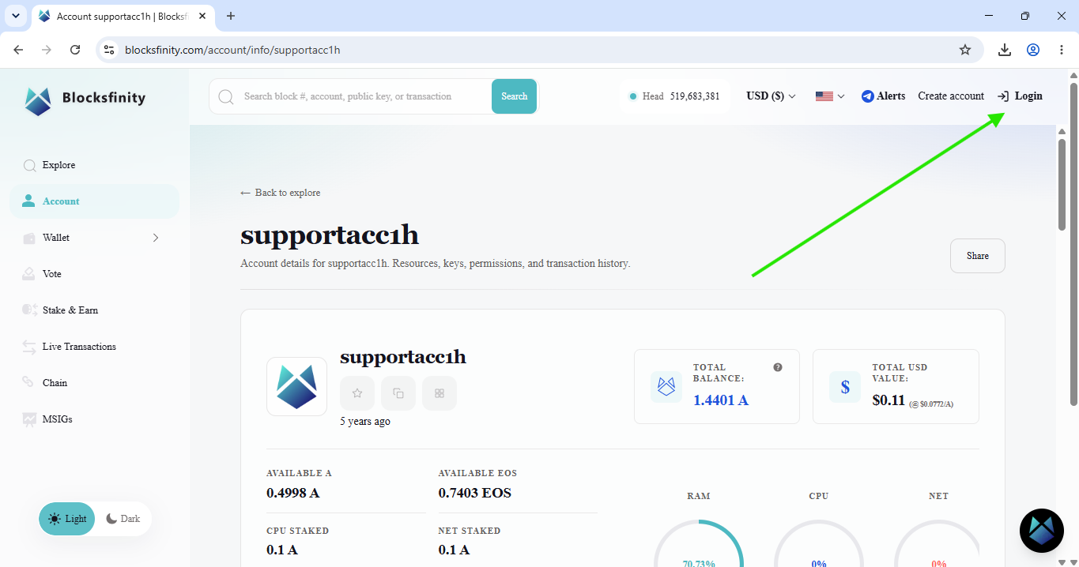Click the supportacc1h account avatar
This screenshot has height=567, width=1079.
[x=296, y=387]
